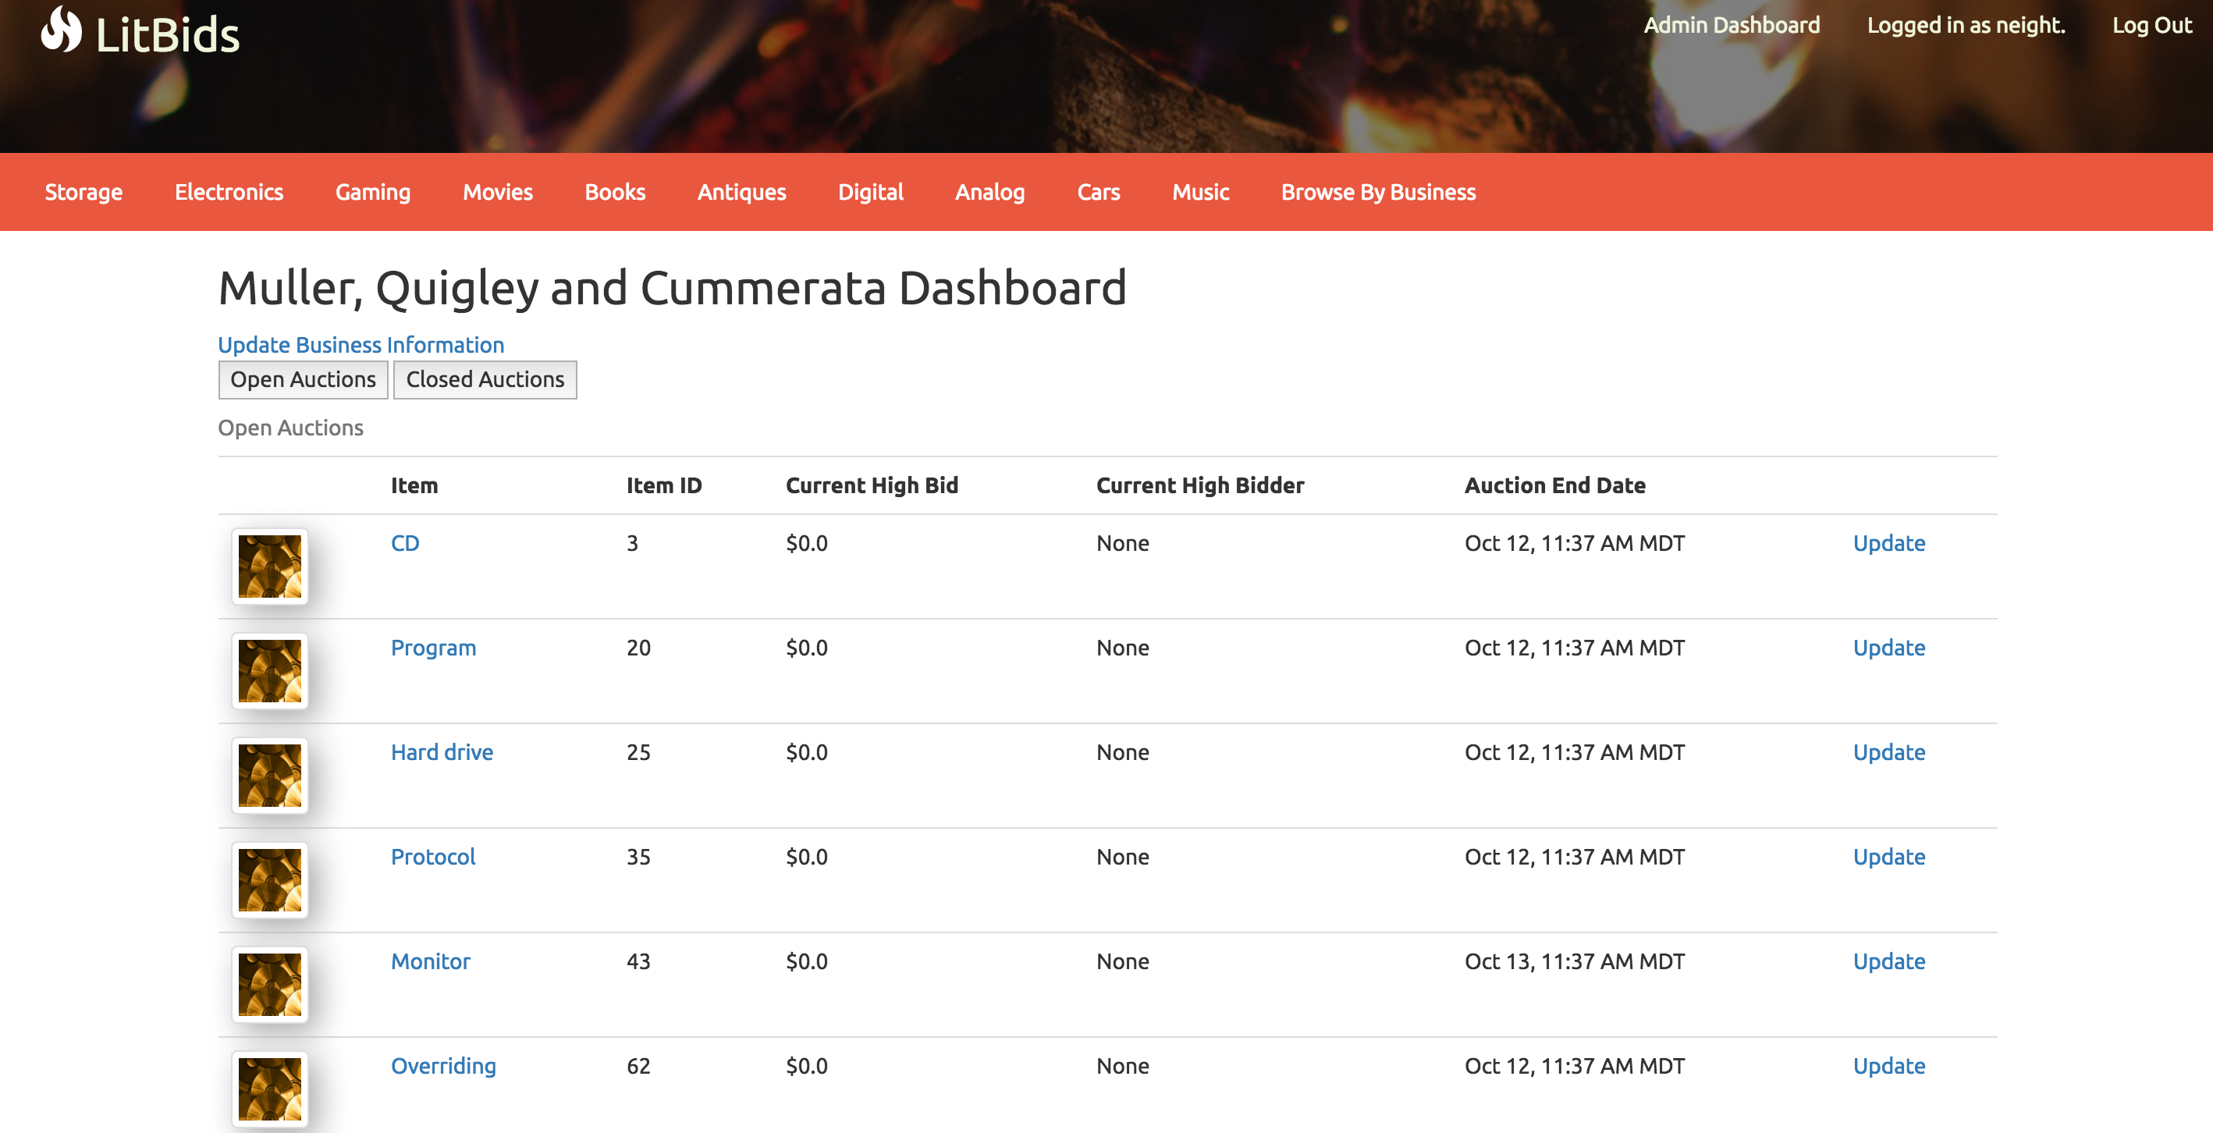
Task: Open the Gaming category
Action: [x=373, y=191]
